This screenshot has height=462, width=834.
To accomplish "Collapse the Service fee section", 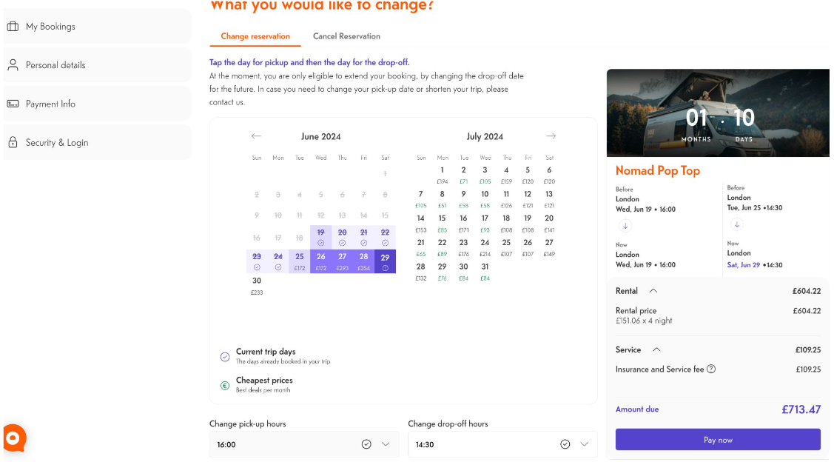I will (x=656, y=349).
